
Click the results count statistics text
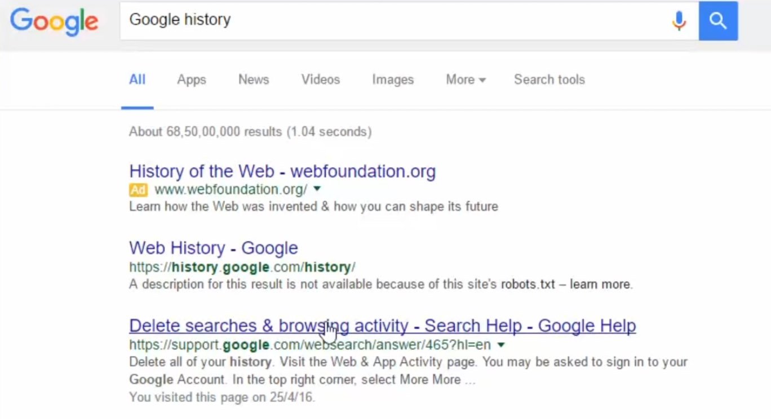click(250, 132)
